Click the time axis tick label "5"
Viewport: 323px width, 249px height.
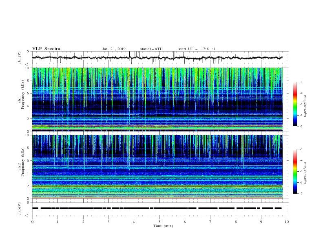point(159,222)
